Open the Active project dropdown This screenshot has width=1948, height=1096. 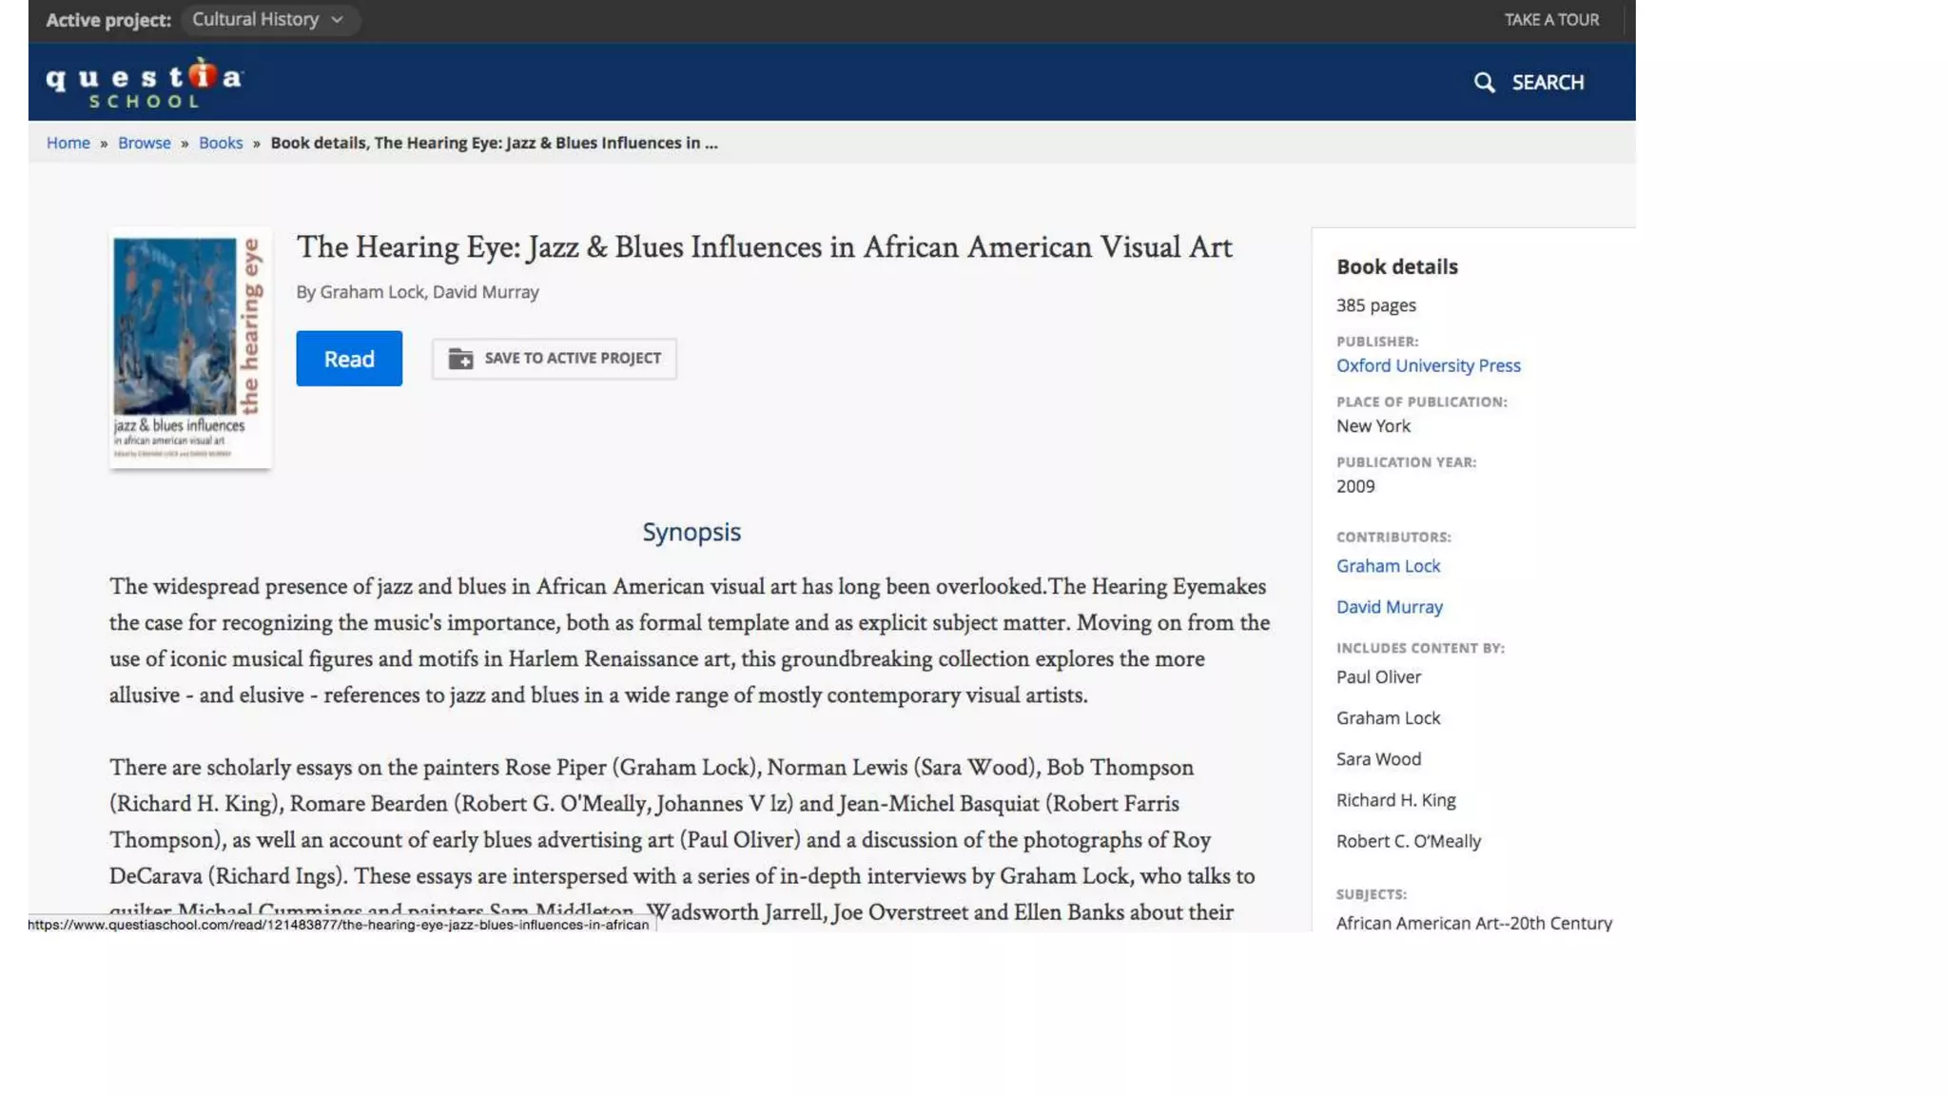click(269, 19)
